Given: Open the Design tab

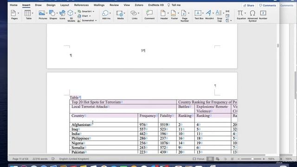Looking at the screenshot, I should coord(51,5).
